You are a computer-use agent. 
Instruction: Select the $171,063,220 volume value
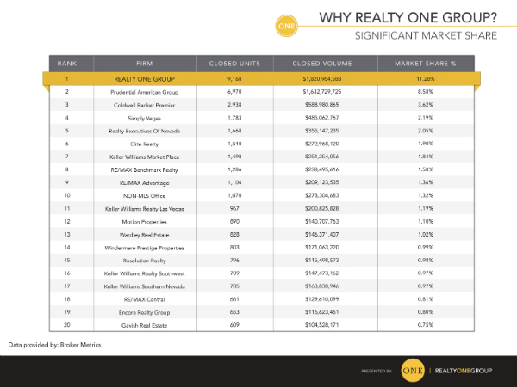[322, 247]
